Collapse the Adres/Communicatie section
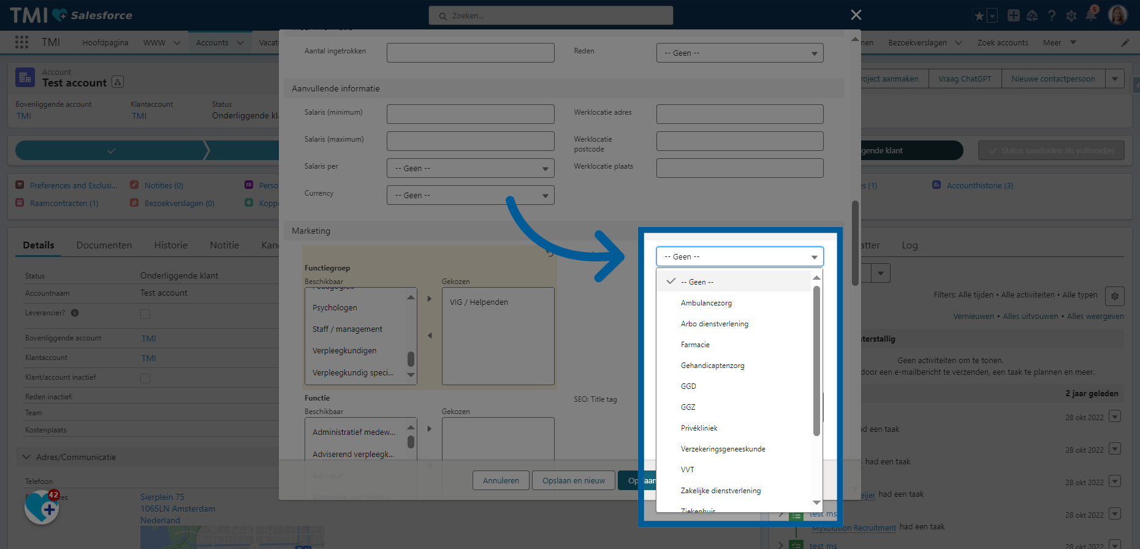The image size is (1140, 549). click(x=26, y=457)
